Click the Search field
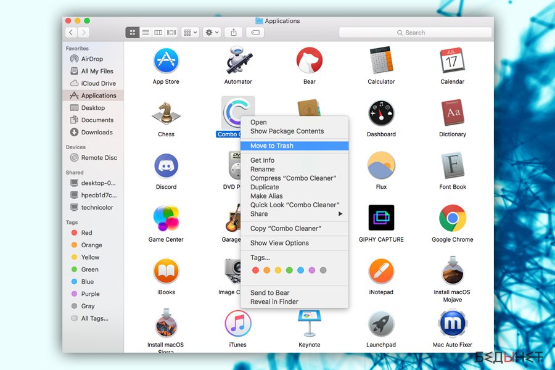The image size is (555, 370). click(x=415, y=33)
